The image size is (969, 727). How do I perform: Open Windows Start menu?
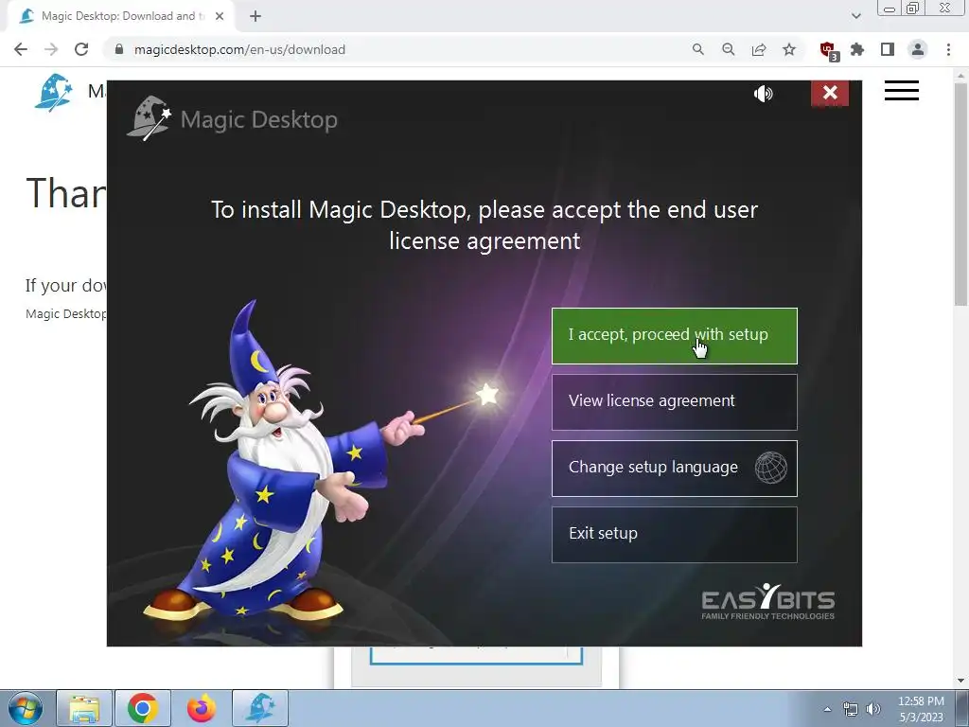(25, 708)
